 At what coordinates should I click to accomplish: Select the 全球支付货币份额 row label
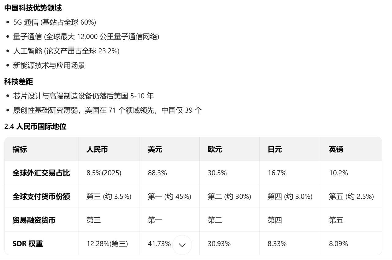41,197
